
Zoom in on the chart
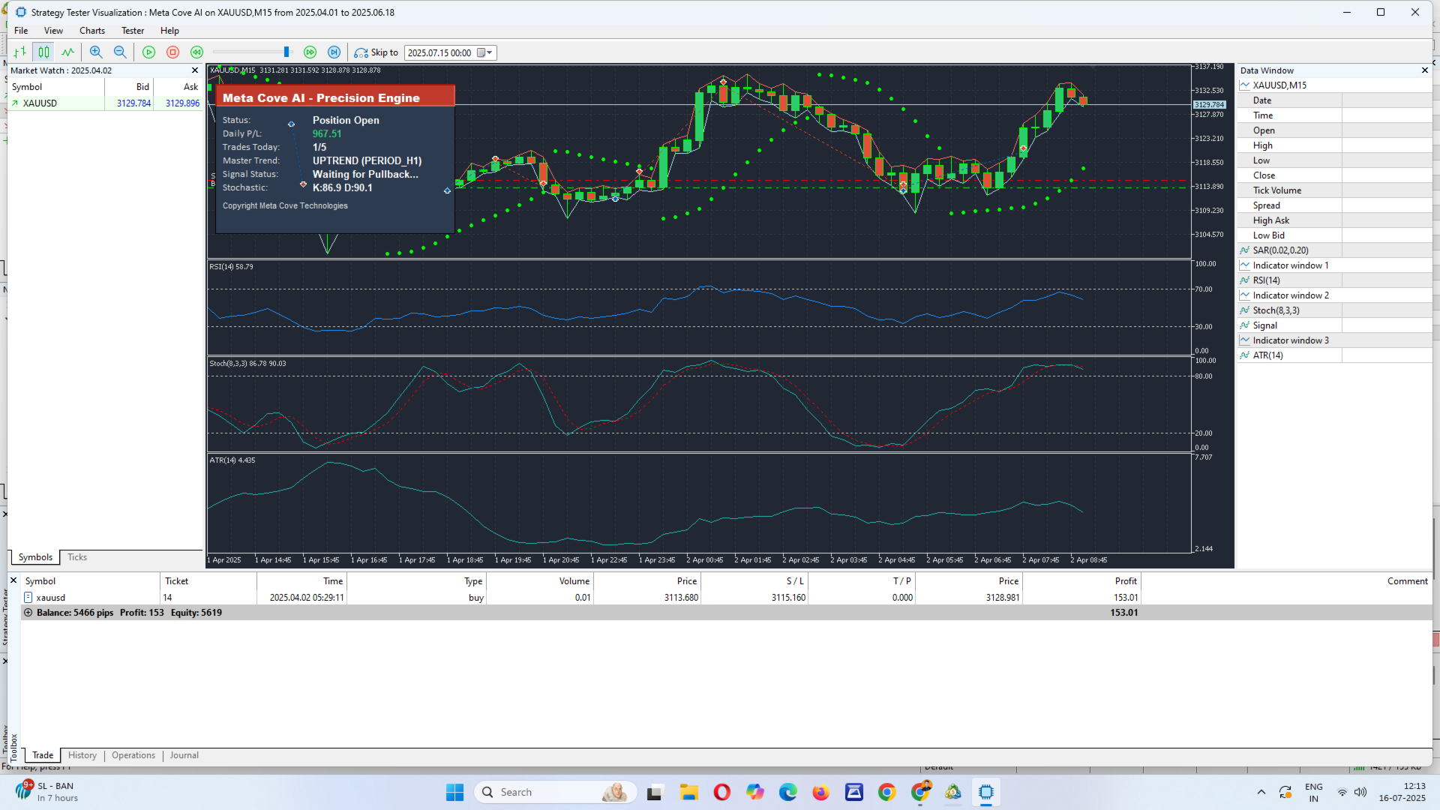coord(96,52)
